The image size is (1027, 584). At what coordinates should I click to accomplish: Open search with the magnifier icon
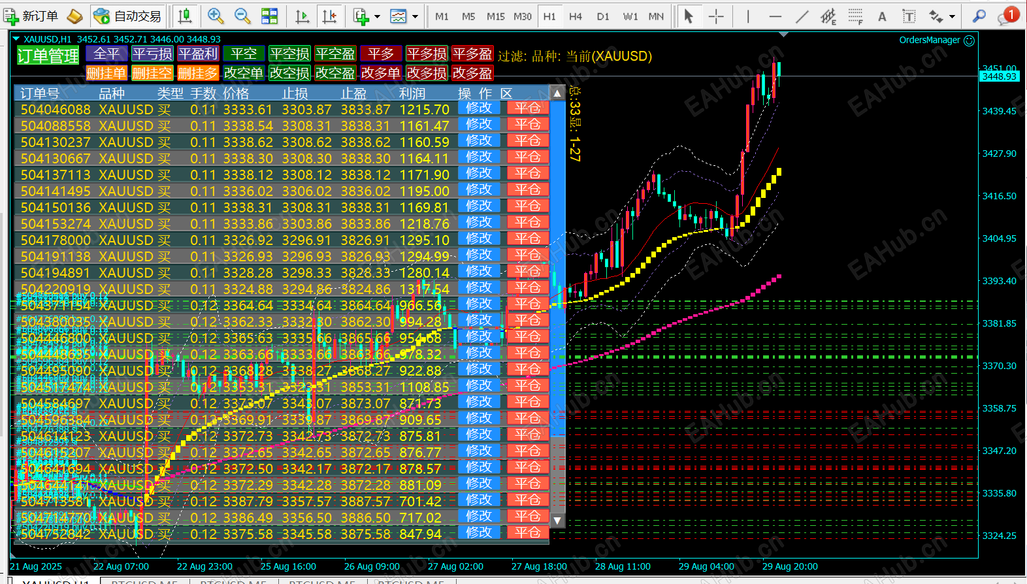(979, 16)
